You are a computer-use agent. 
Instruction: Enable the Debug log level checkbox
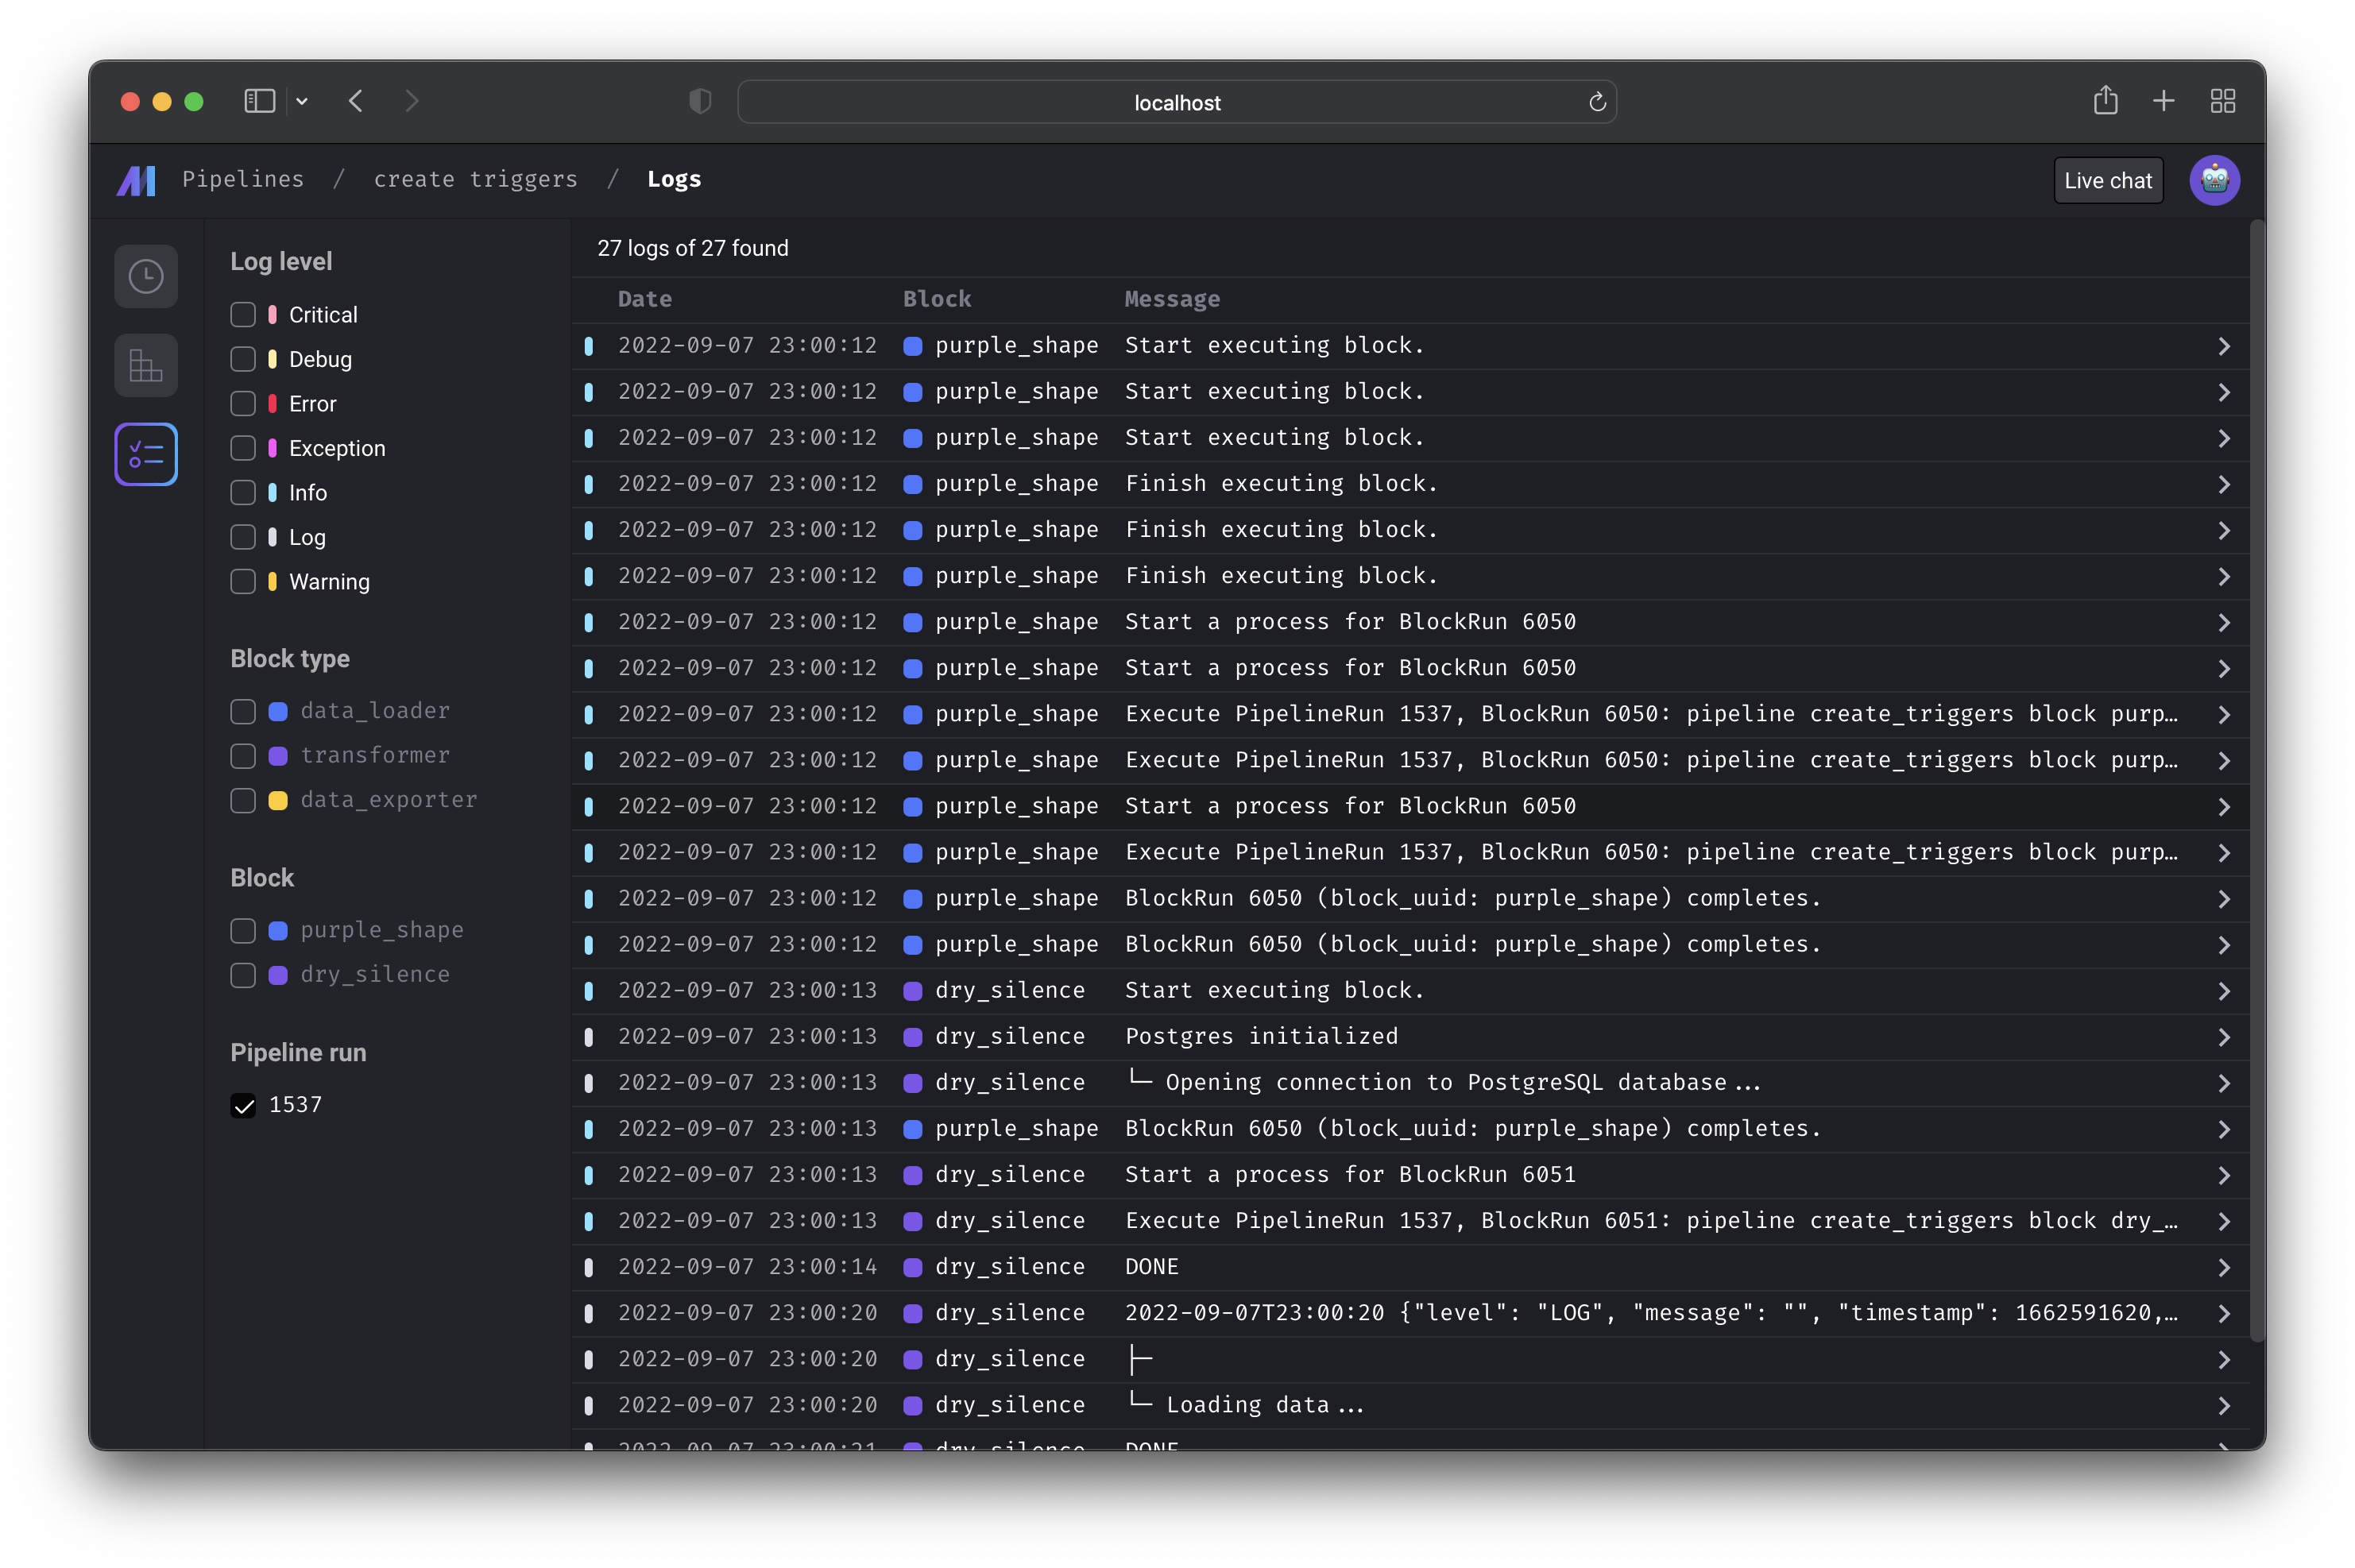pyautogui.click(x=243, y=359)
